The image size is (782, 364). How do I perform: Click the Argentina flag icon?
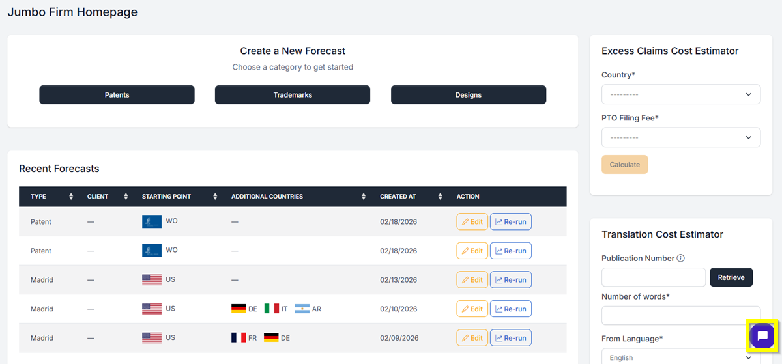(302, 309)
